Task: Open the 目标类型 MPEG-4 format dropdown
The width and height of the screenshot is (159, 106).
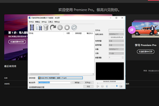Action: point(60,78)
